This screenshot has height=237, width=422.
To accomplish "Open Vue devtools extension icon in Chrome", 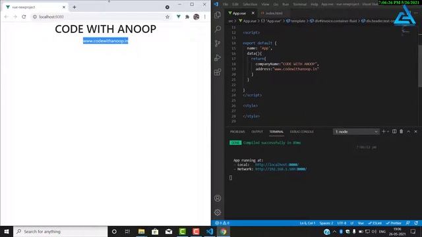I will point(179,16).
